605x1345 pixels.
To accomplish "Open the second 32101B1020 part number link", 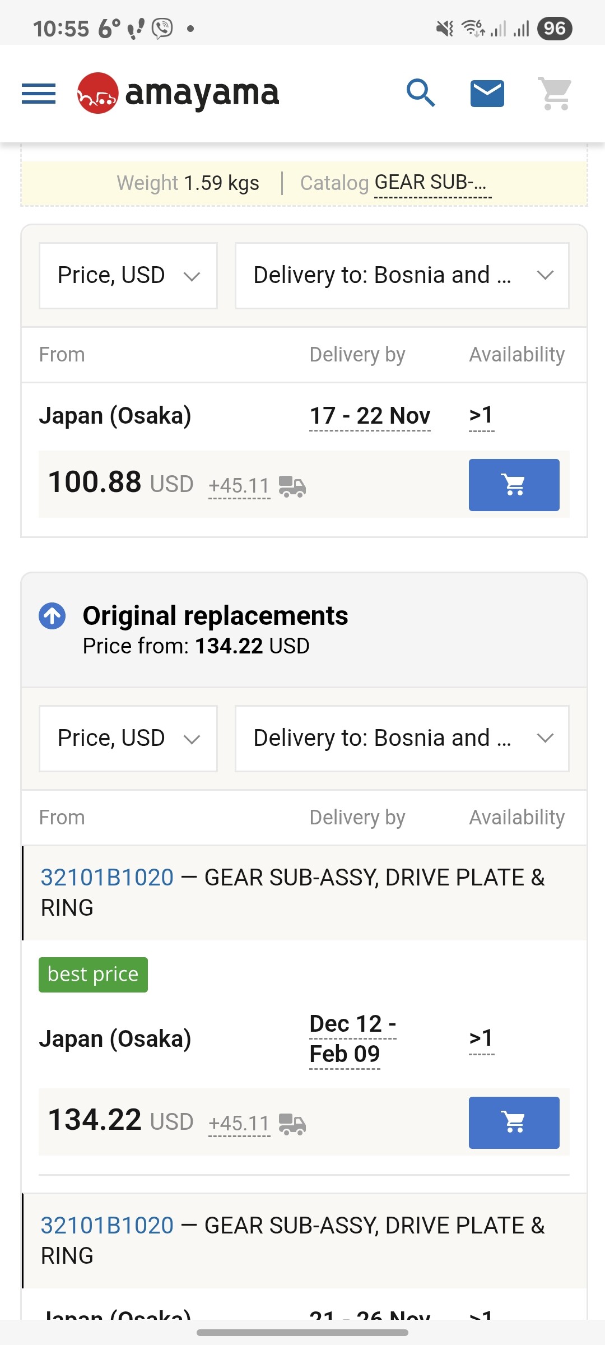I will (x=107, y=1226).
